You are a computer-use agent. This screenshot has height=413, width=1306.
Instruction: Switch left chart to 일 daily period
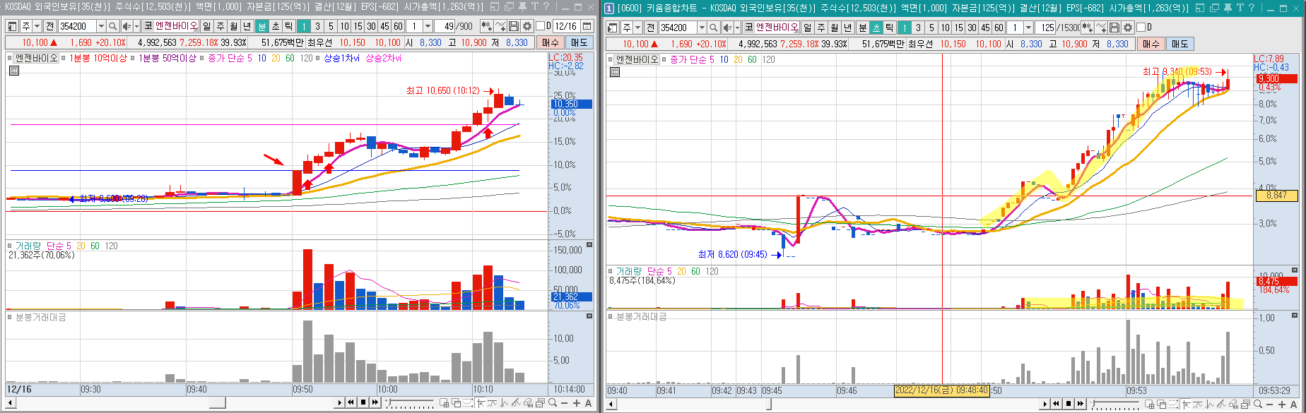(206, 26)
